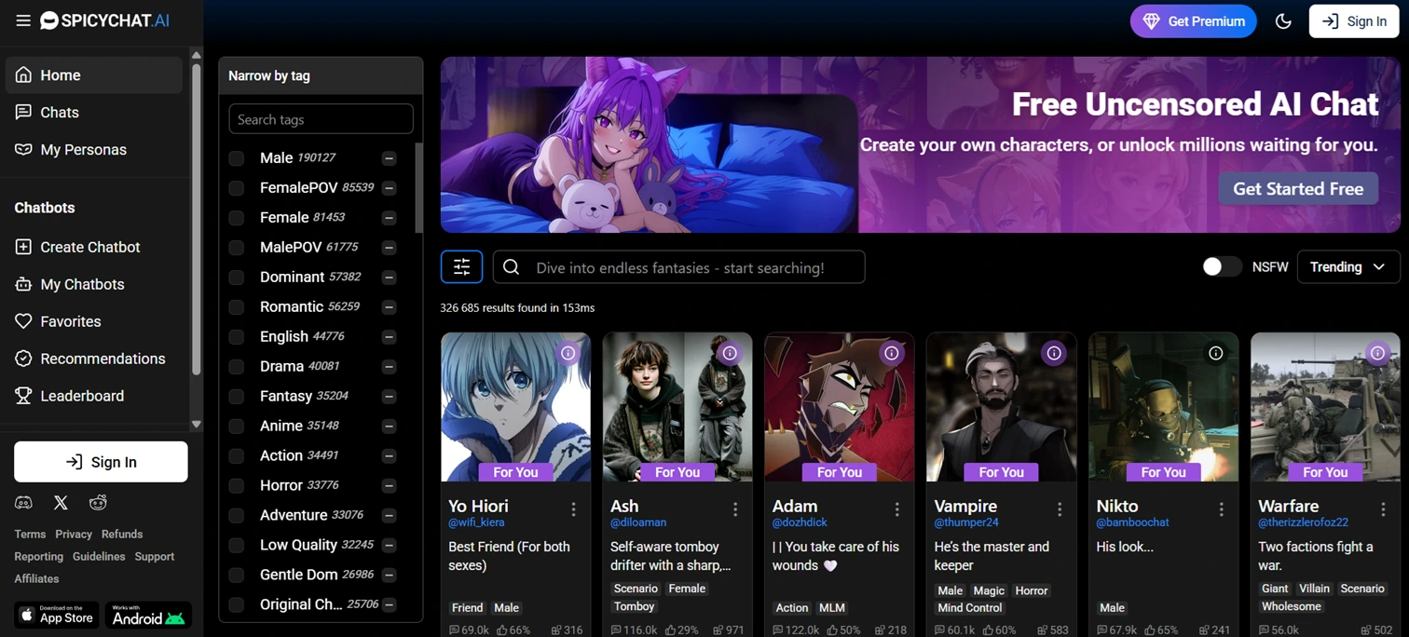Click the hamburger menu icon top left

click(23, 20)
